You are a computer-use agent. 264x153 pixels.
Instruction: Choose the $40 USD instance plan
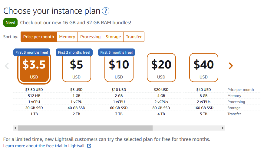point(204,68)
